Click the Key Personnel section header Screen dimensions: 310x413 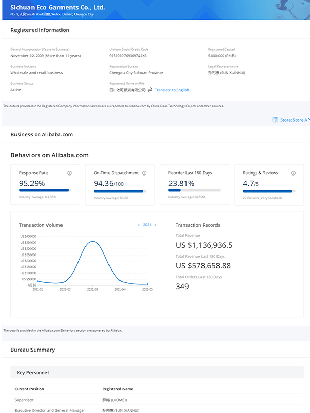coord(157,372)
